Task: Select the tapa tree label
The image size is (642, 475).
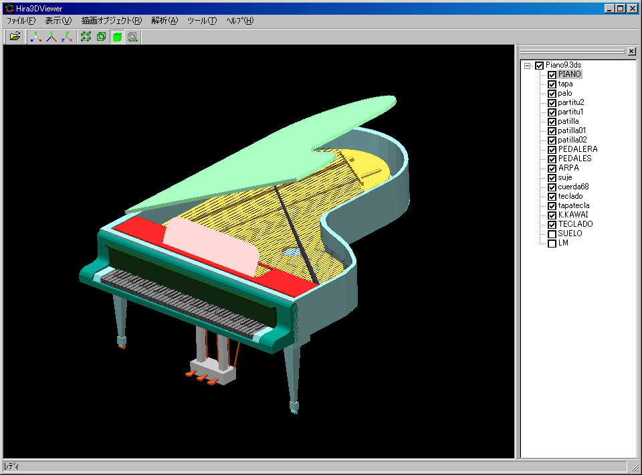Action: (566, 84)
